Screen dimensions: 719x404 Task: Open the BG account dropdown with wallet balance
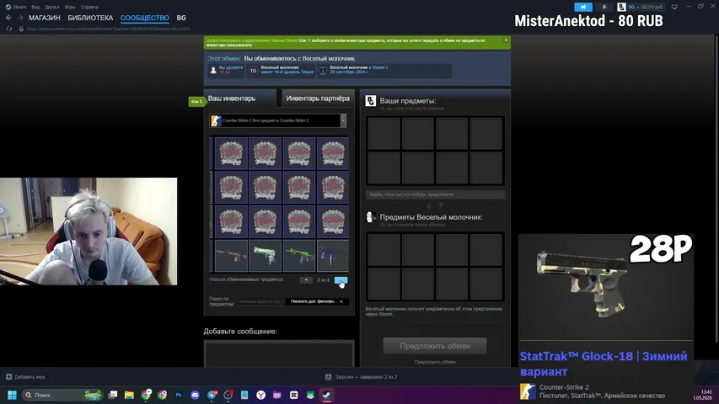point(645,7)
